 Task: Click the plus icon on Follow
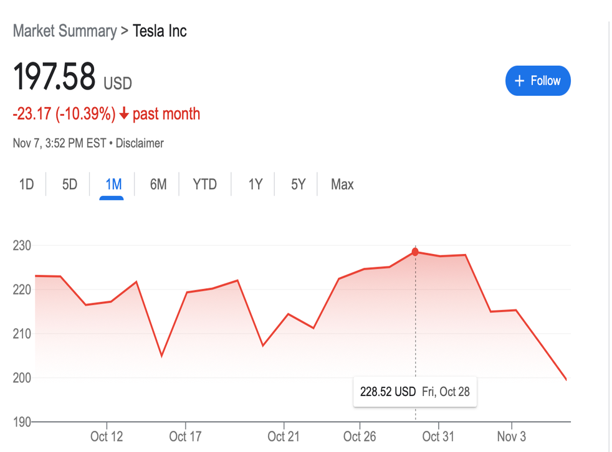click(519, 81)
